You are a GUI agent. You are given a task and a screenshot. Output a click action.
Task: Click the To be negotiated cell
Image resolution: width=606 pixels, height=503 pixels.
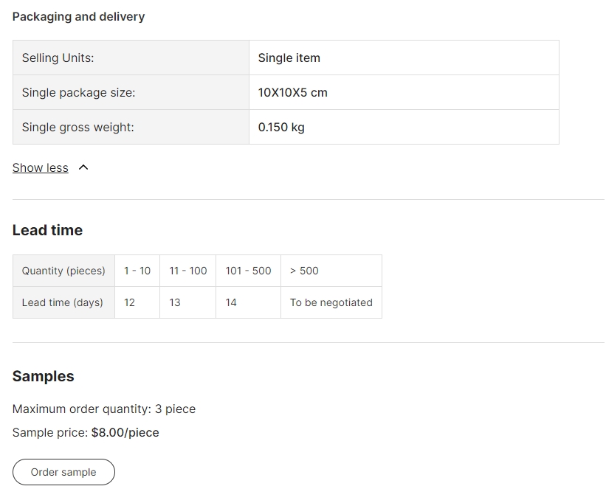point(331,302)
